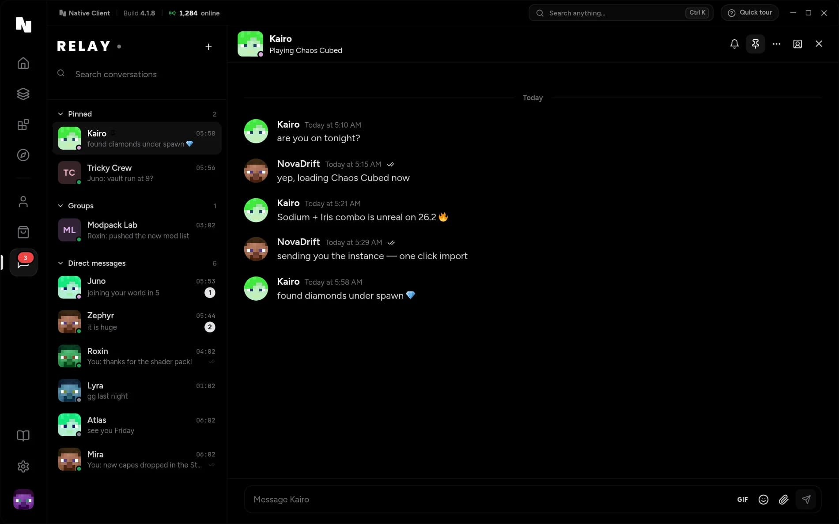Screen dimensions: 839x524
Task: Click the 'Playing Chaos Cubed' status text
Action: (306, 50)
